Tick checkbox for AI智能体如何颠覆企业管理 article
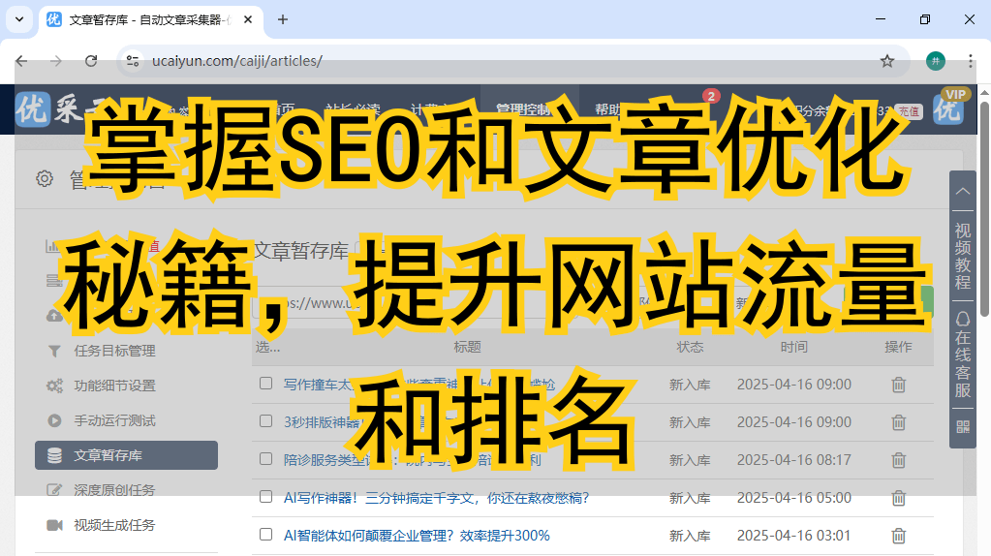991x556 pixels. tap(266, 535)
